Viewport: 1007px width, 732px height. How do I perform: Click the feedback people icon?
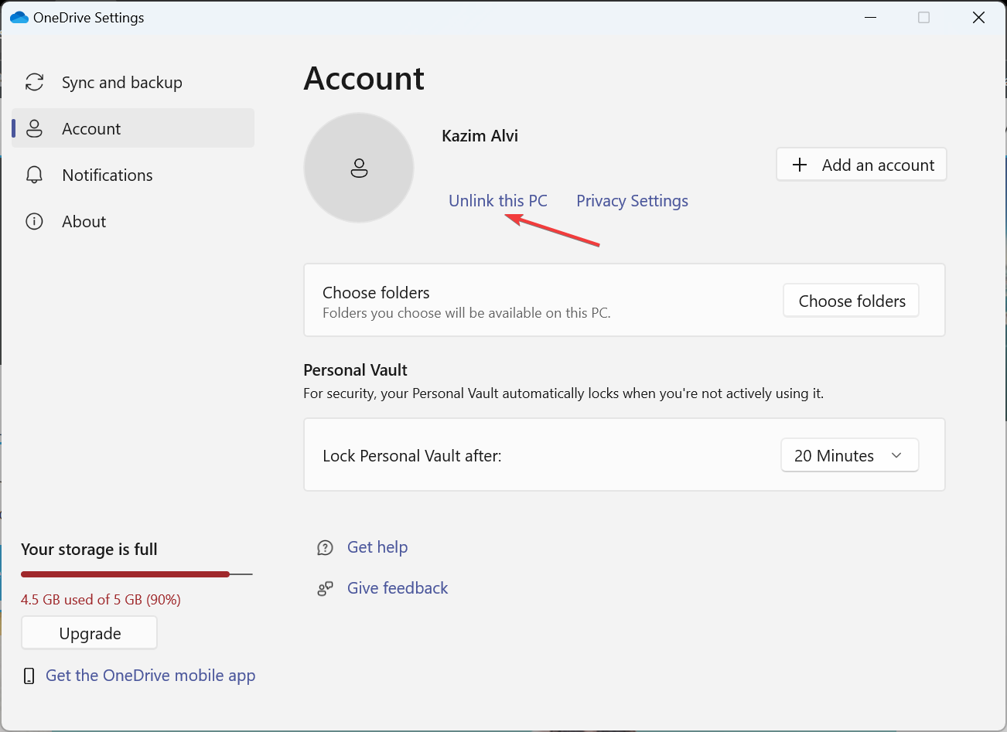pos(325,589)
